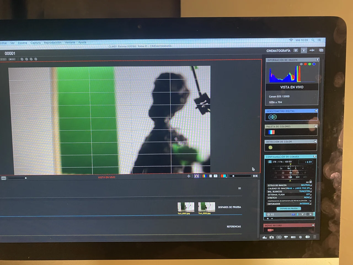Toggle the gray luminance histogram channel
Screen dimensions: 353x265
(x=301, y=64)
